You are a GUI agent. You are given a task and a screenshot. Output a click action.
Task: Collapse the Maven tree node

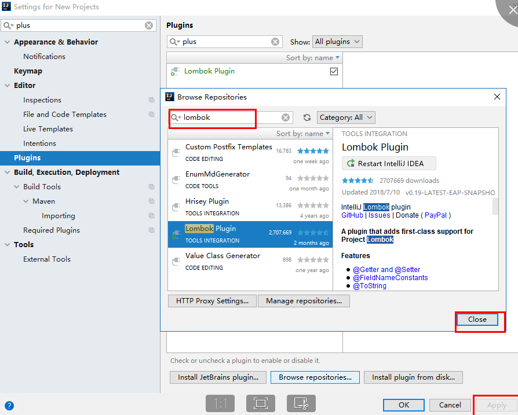[x=25, y=201]
